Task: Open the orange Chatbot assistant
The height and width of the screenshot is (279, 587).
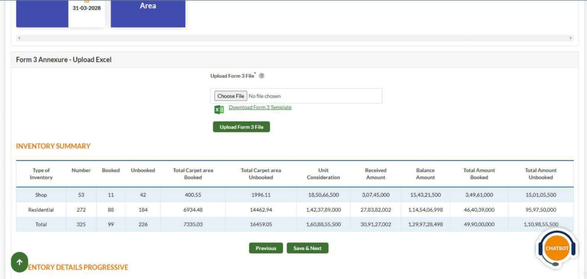Action: 557,248
